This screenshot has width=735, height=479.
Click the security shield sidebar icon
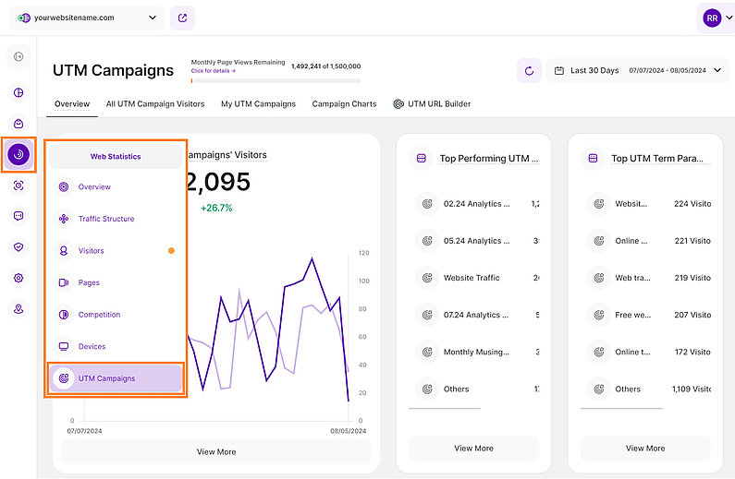click(18, 246)
